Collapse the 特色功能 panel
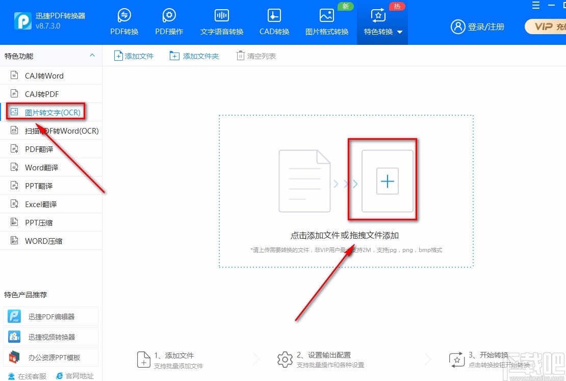The image size is (566, 381). tap(92, 56)
